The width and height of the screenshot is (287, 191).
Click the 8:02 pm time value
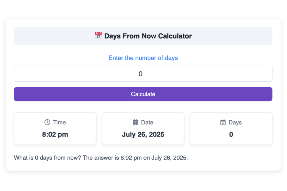[x=55, y=134]
